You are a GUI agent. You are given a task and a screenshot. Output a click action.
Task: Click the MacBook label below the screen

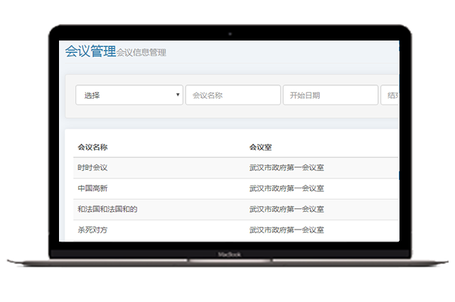(x=228, y=254)
